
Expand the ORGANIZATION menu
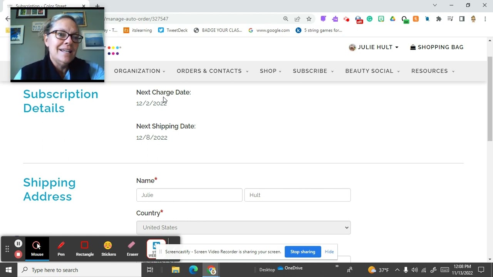[139, 71]
